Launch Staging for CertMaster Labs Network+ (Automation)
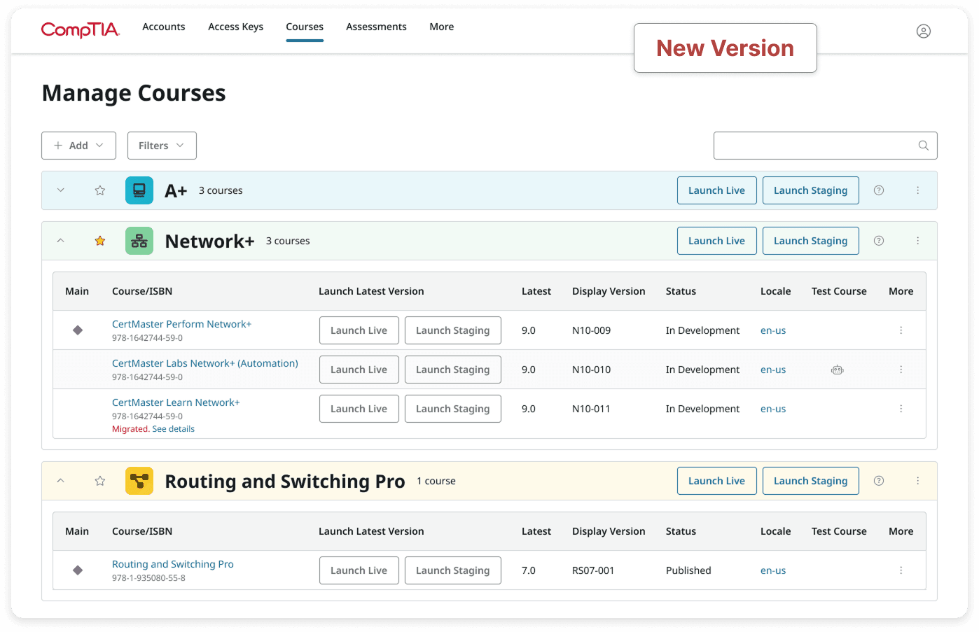 point(453,370)
